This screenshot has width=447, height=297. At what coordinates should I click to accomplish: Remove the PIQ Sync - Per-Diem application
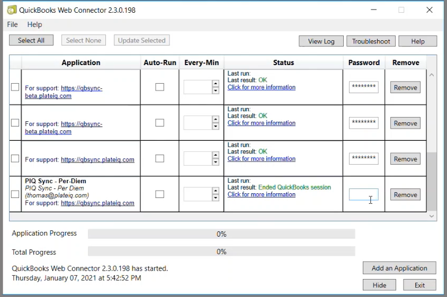405,195
